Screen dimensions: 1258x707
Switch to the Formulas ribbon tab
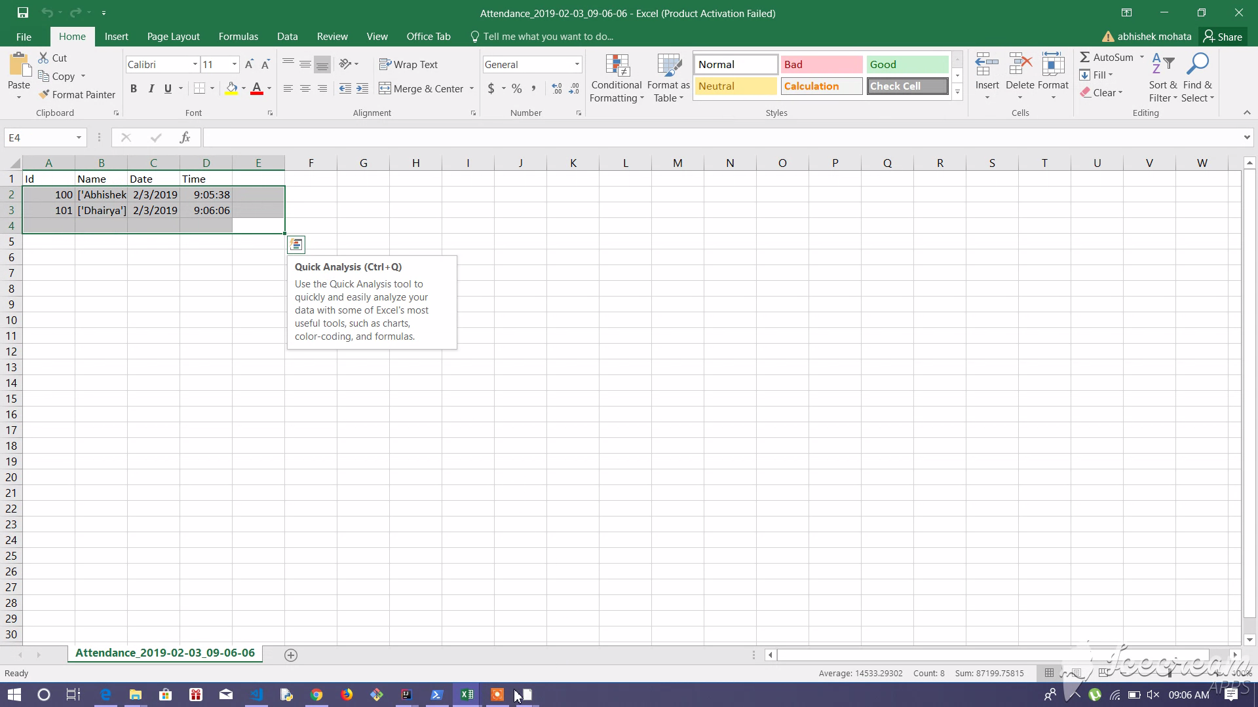[238, 37]
